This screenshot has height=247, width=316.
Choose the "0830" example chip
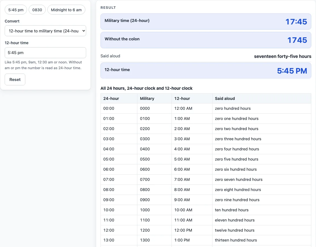coord(37,10)
